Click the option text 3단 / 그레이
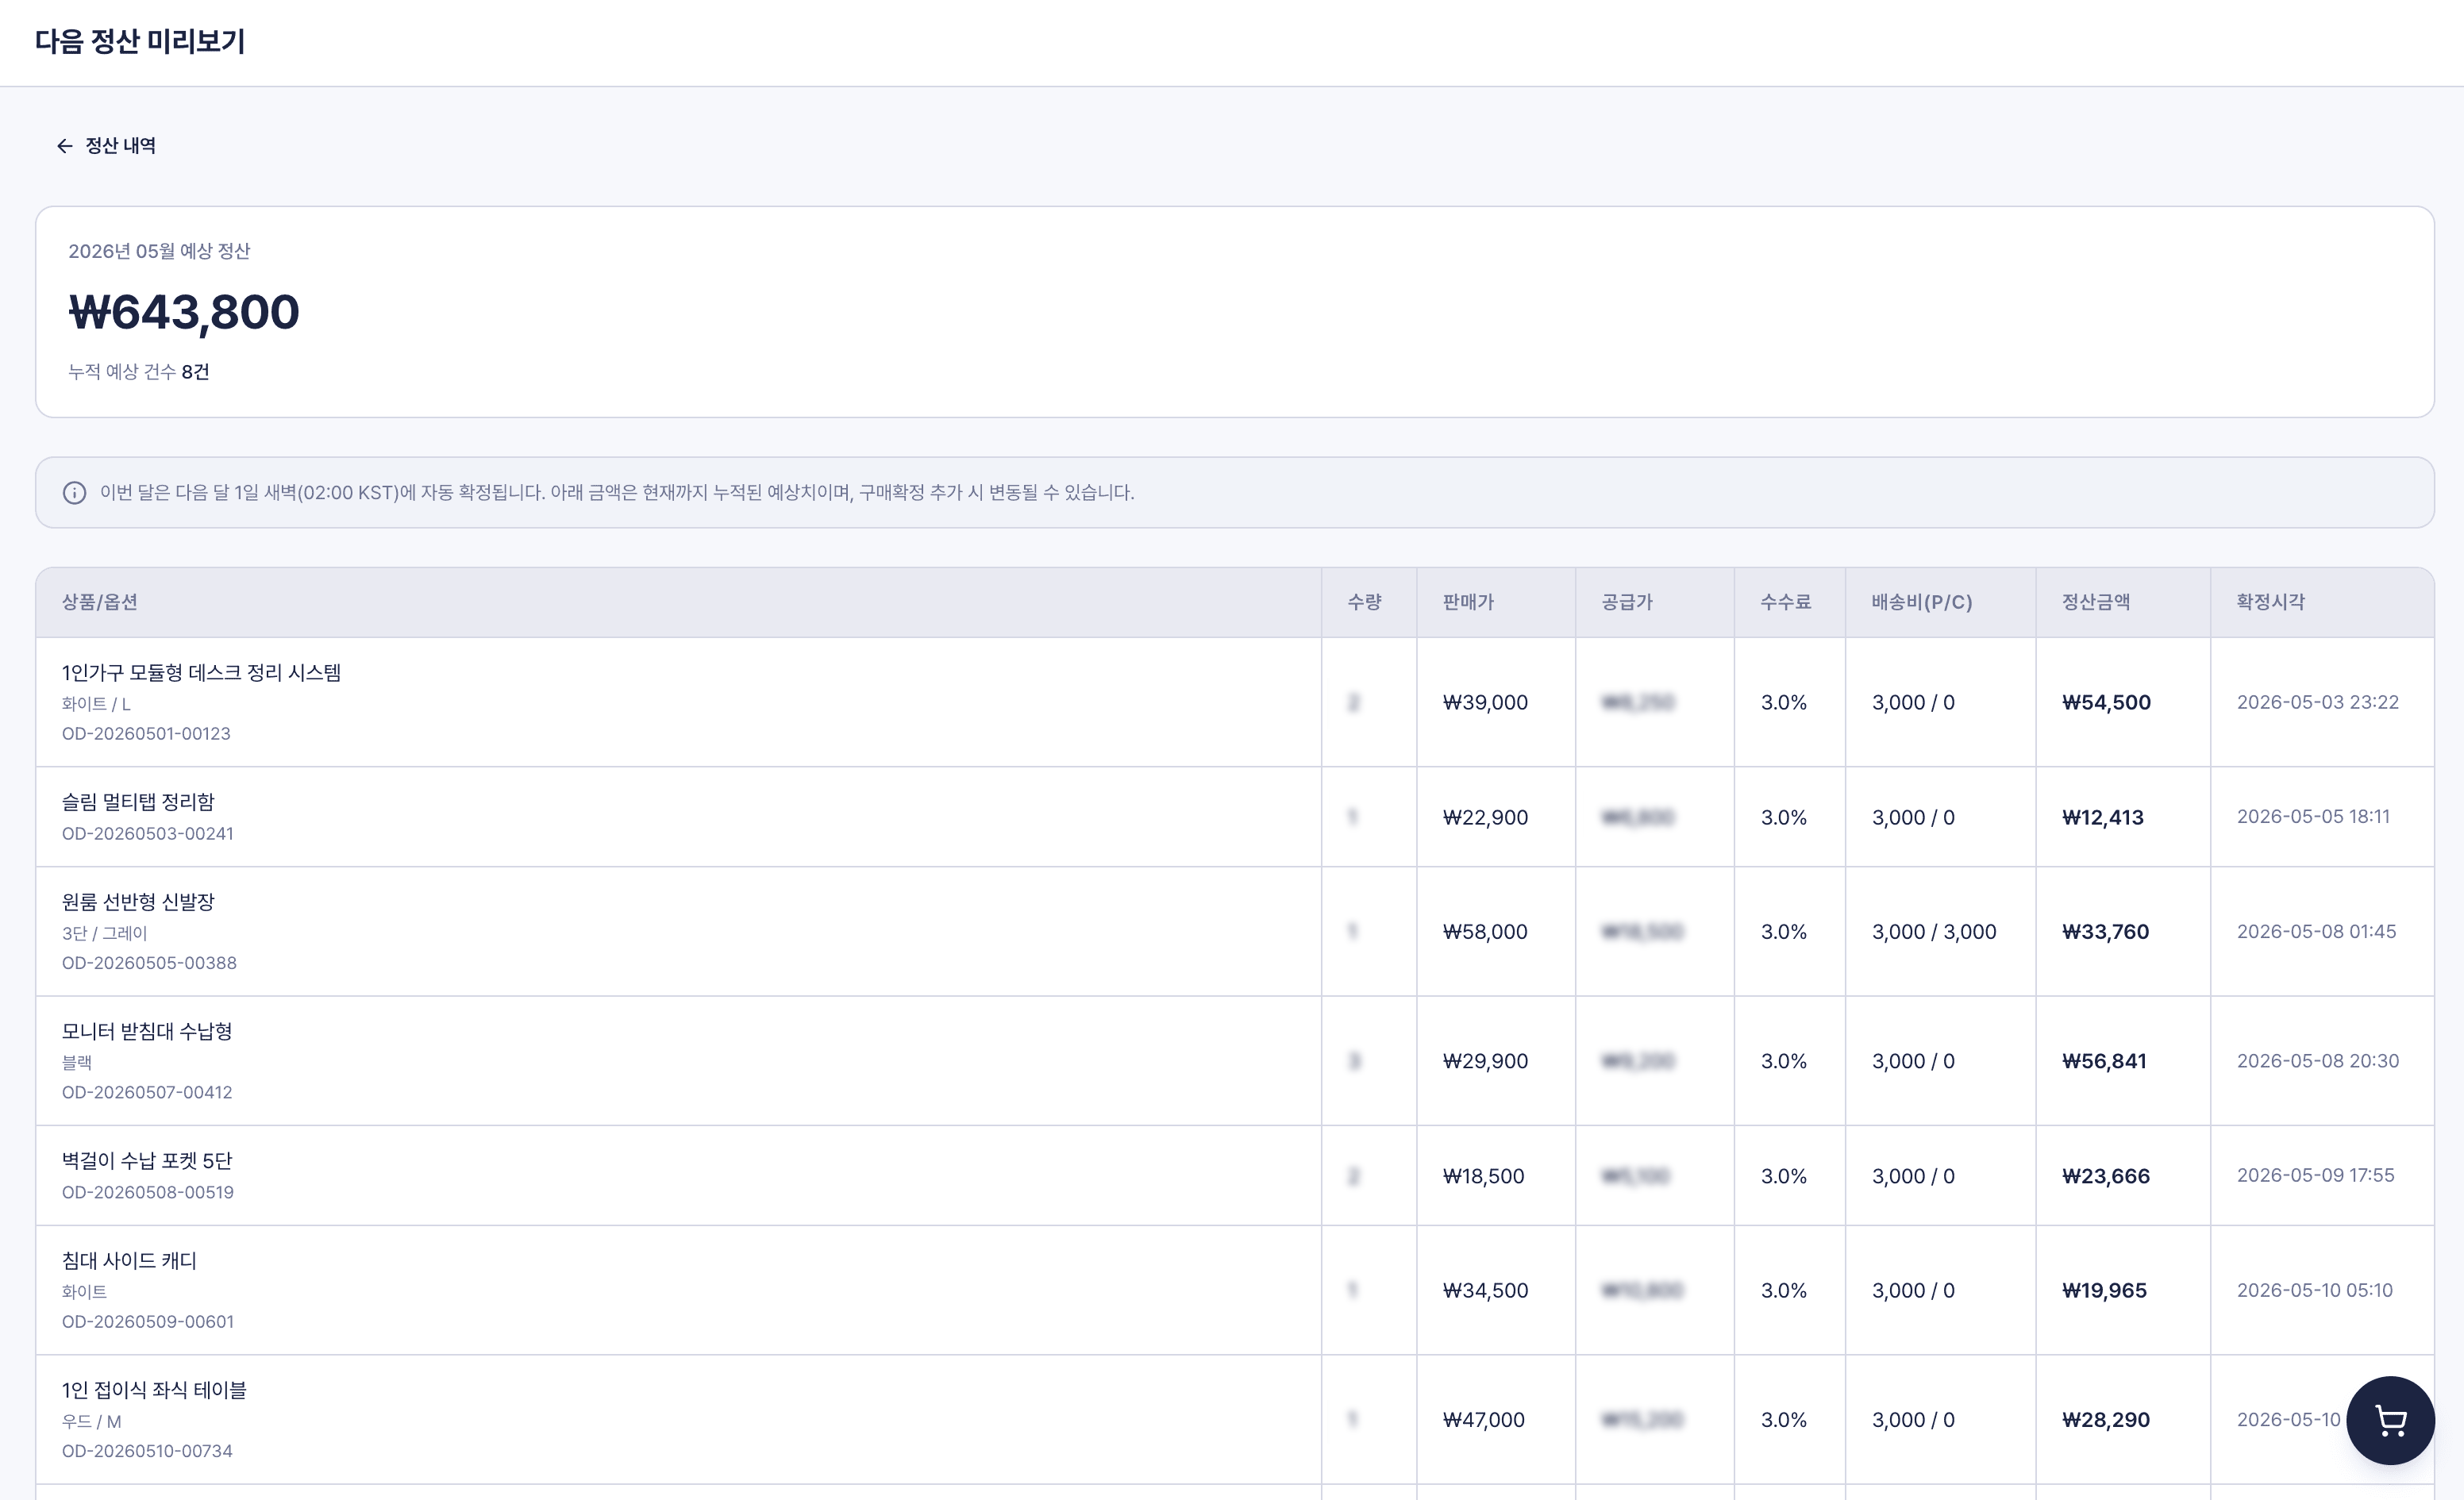 (104, 933)
